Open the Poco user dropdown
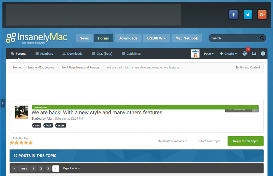This screenshot has height=176, width=273. click(x=209, y=54)
